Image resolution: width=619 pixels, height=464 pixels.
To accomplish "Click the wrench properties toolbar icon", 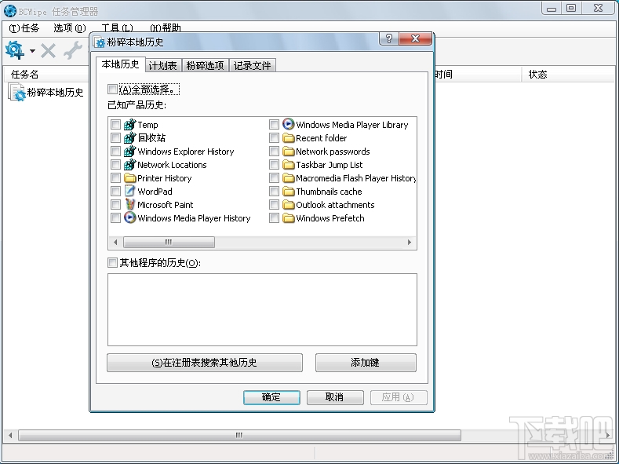I will (x=74, y=50).
